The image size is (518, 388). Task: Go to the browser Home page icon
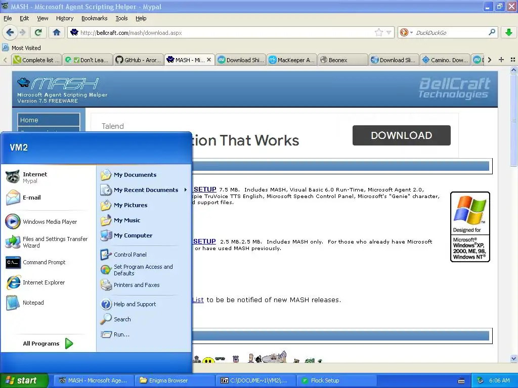coord(57,32)
